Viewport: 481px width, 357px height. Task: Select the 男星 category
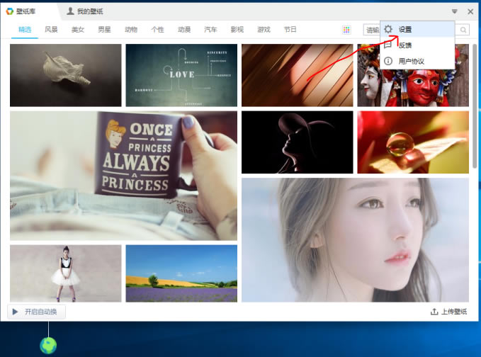(x=104, y=30)
